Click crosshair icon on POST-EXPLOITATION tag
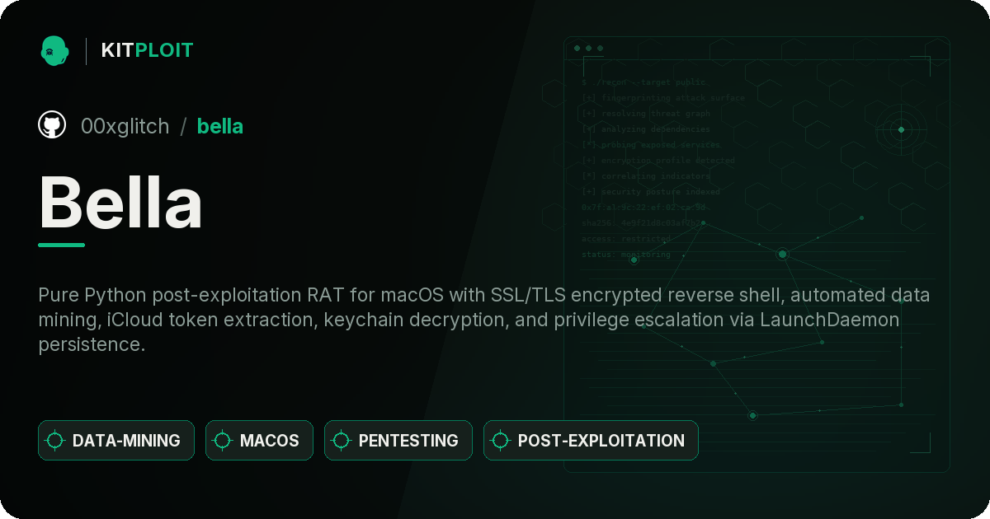This screenshot has height=519, width=990. tap(501, 441)
